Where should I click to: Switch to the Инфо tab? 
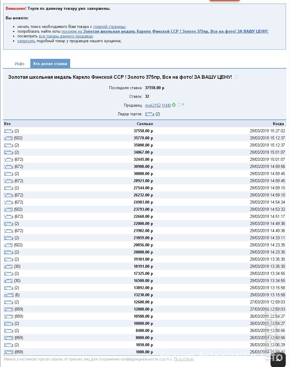(20, 64)
